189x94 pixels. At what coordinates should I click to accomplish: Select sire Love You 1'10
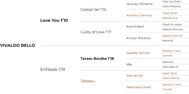coord(54,20)
